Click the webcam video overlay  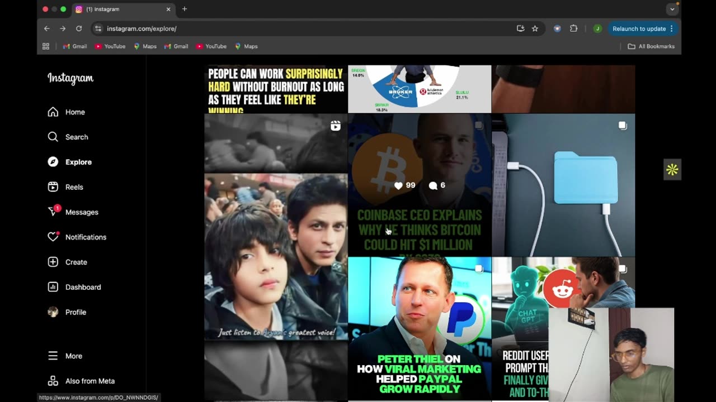(611, 355)
